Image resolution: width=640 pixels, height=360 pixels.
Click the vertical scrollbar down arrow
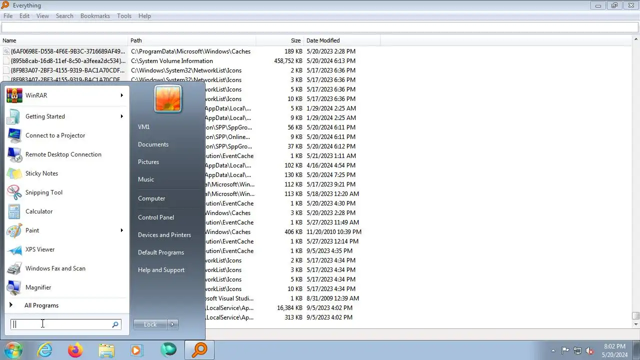(x=635, y=324)
